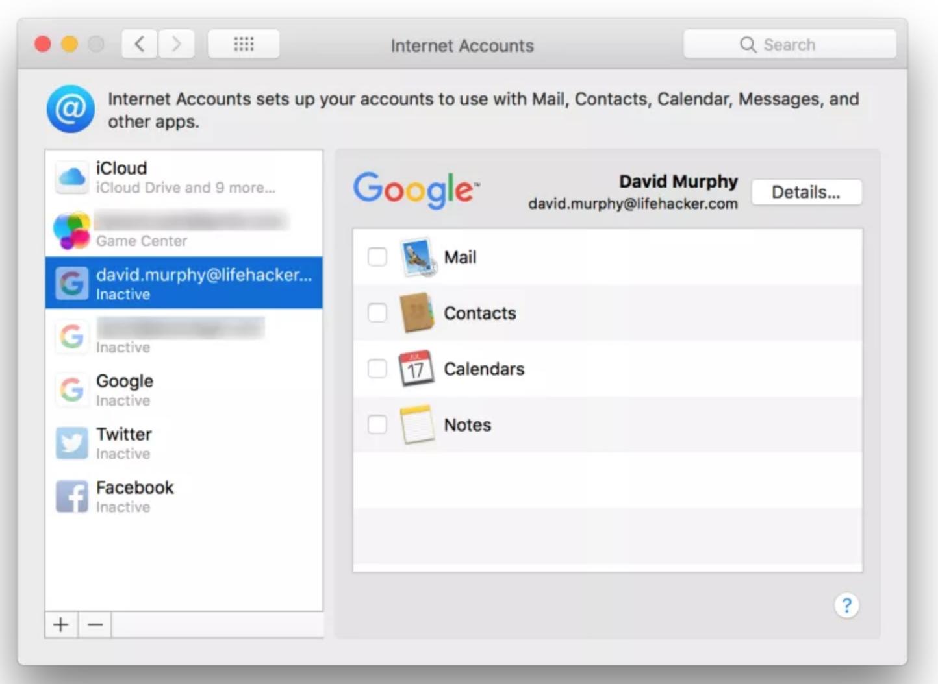Viewport: 938px width, 684px height.
Task: Click the Notes service label
Action: [x=468, y=424]
